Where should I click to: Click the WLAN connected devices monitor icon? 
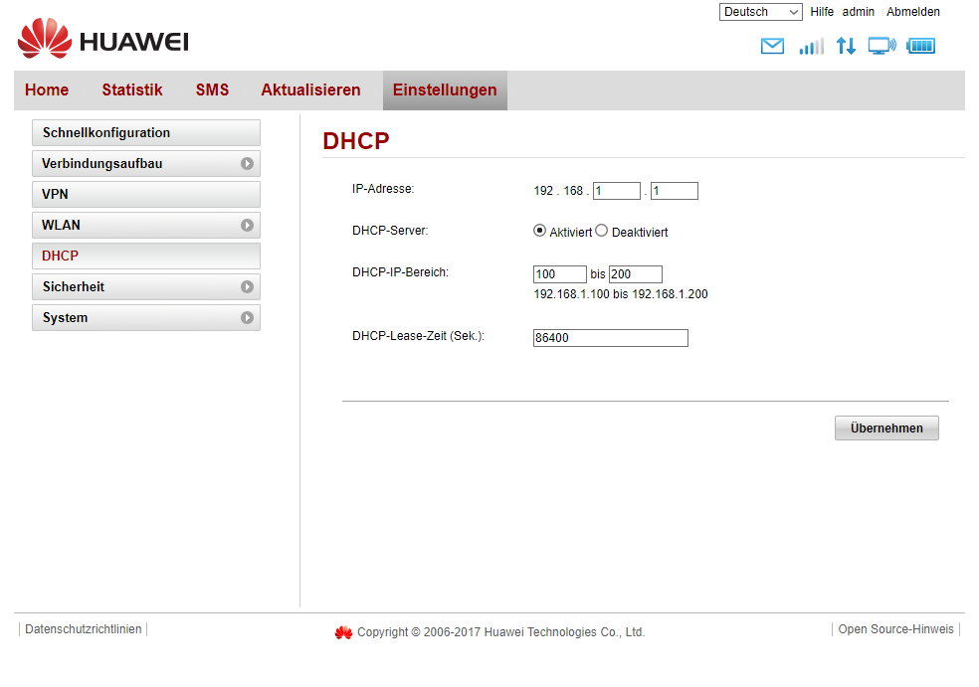click(881, 46)
